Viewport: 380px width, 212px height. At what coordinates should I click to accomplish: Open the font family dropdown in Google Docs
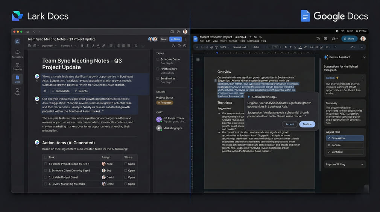pos(260,47)
